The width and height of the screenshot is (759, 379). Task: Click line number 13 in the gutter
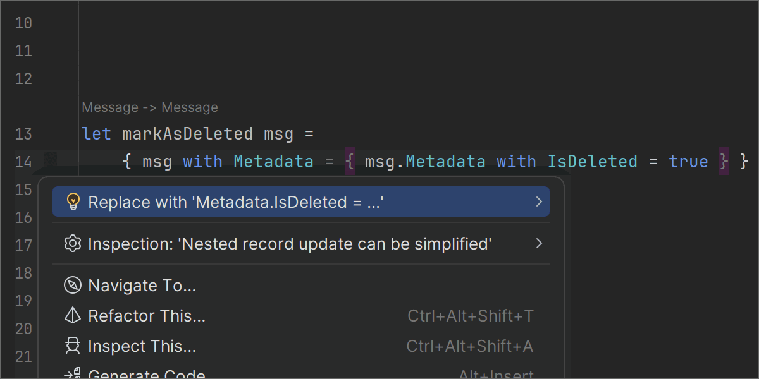click(23, 134)
